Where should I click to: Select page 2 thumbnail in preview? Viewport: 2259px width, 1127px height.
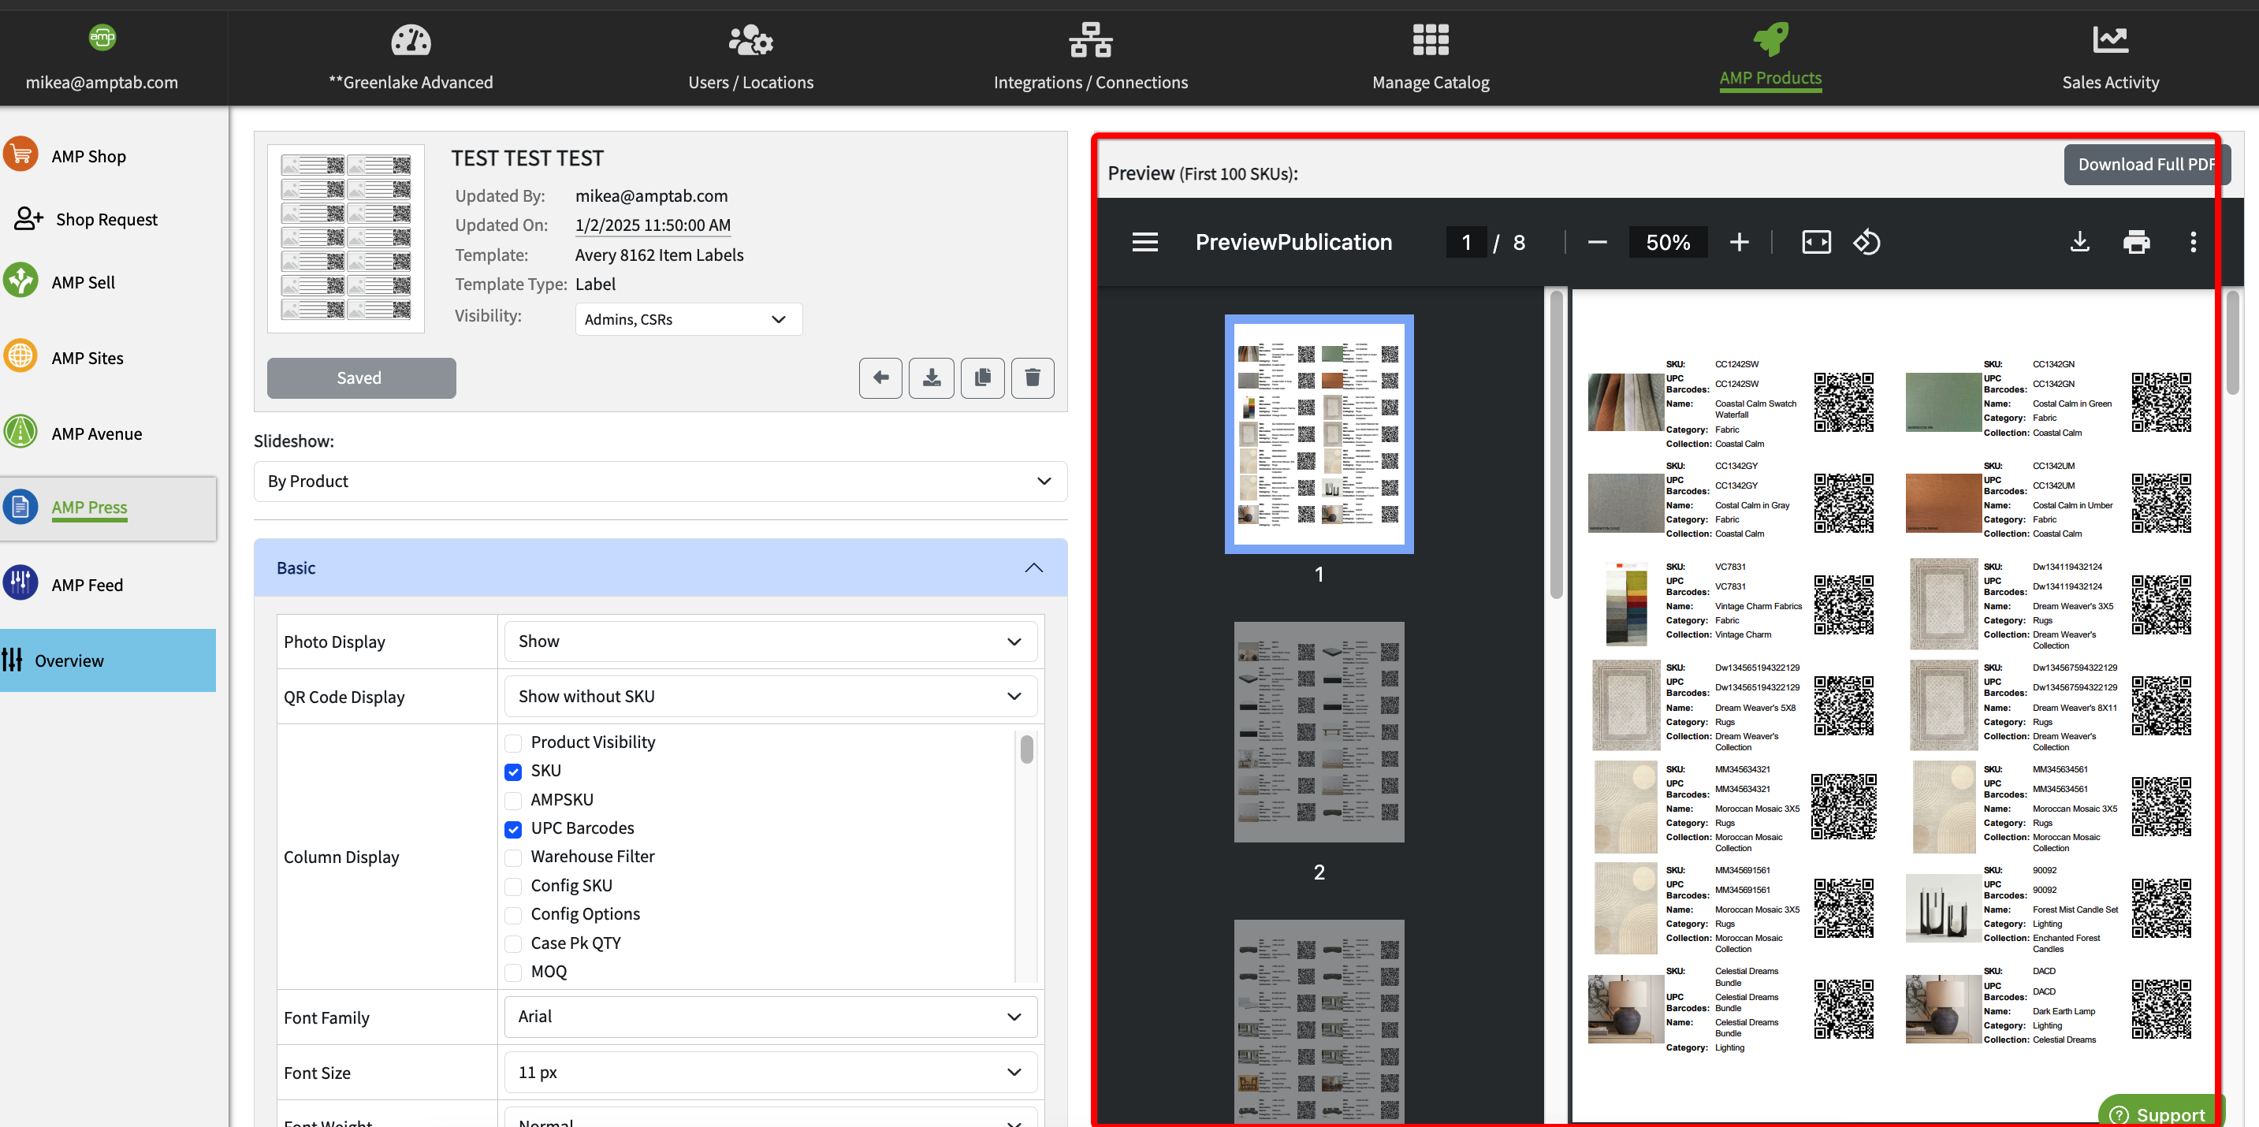pos(1318,732)
